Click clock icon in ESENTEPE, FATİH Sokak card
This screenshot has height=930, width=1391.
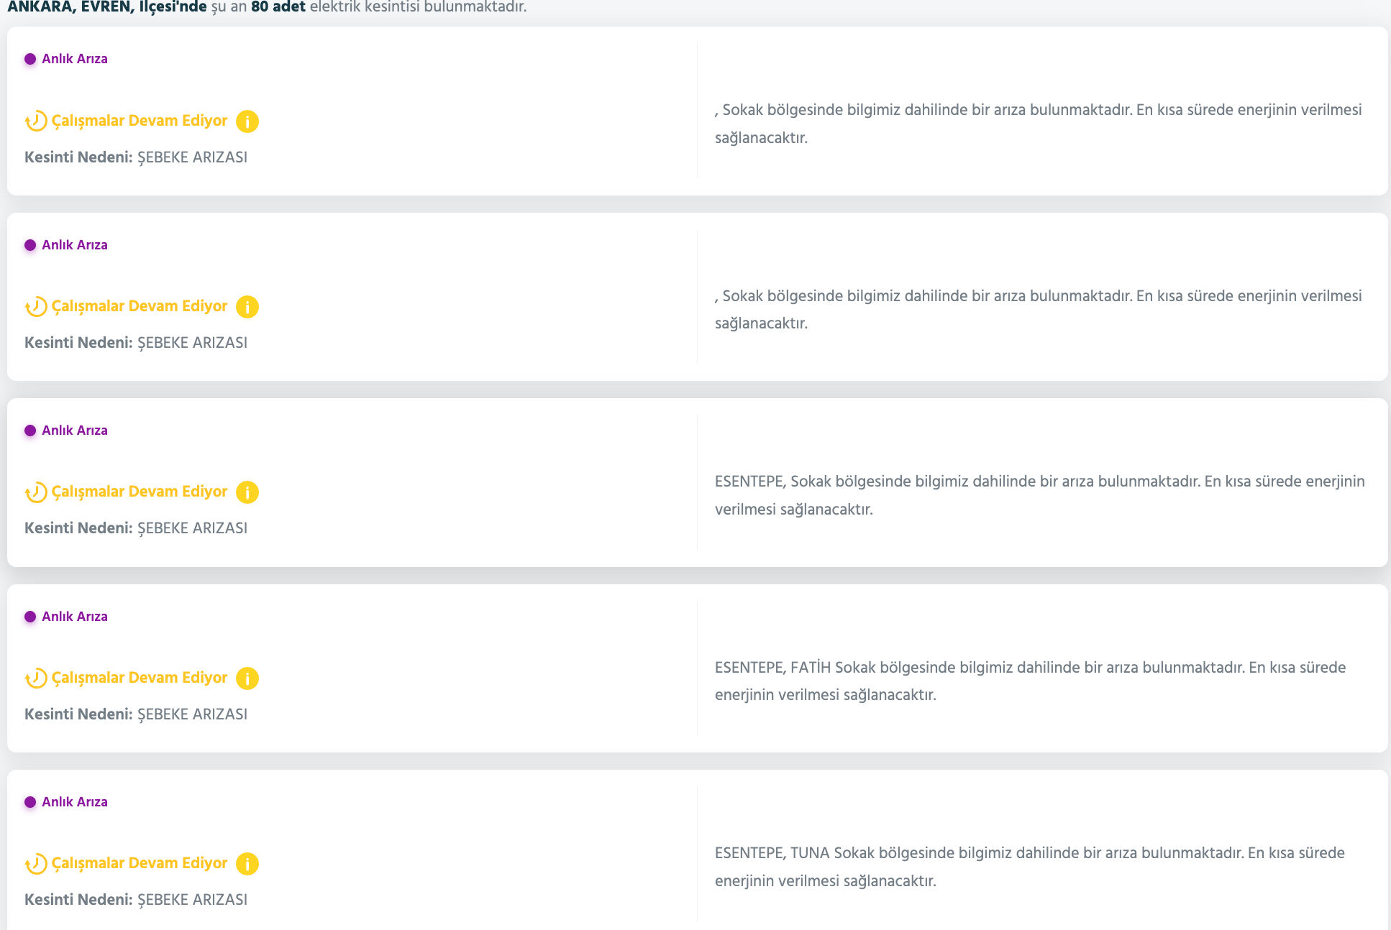(x=36, y=678)
